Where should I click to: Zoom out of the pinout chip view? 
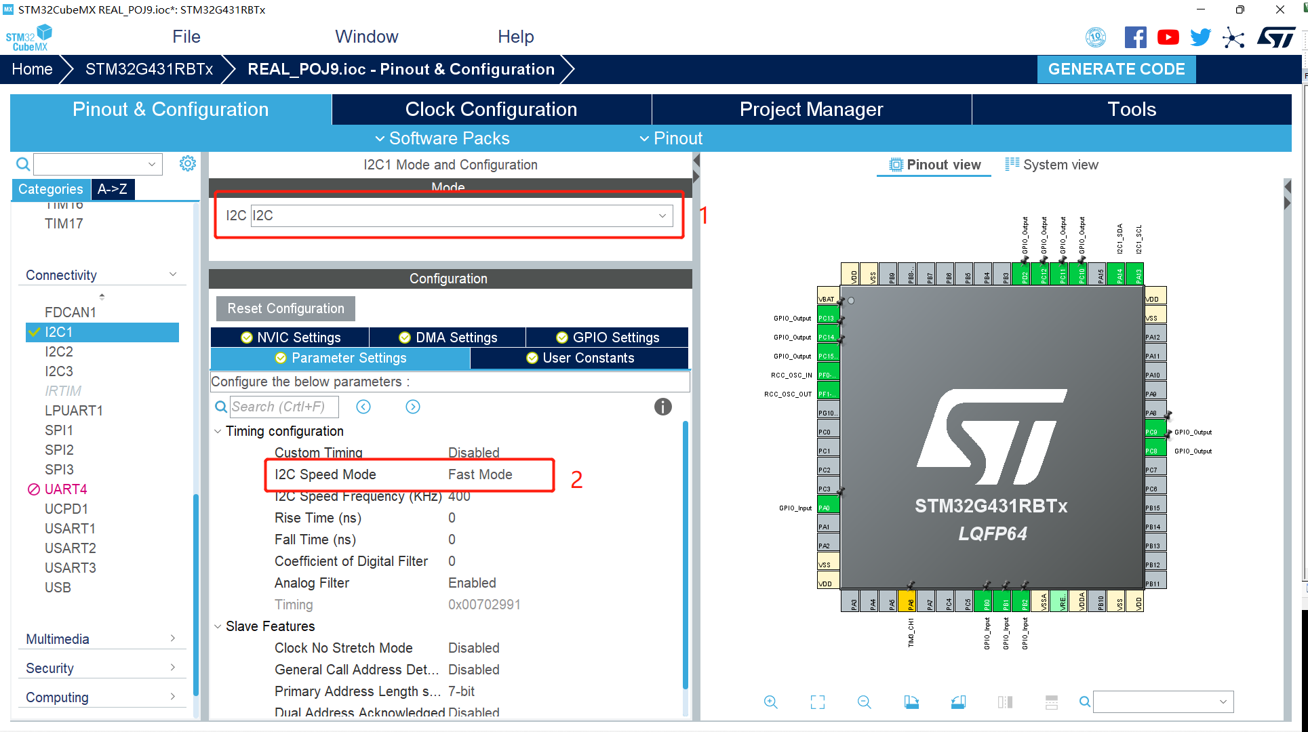pos(864,702)
